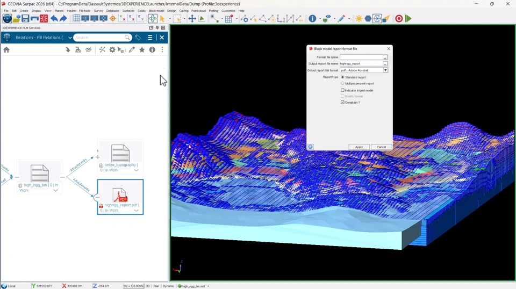Expand the highrigg_report.pdf node chevron
The height and width of the screenshot is (289, 516).
pyautogui.click(x=136, y=211)
